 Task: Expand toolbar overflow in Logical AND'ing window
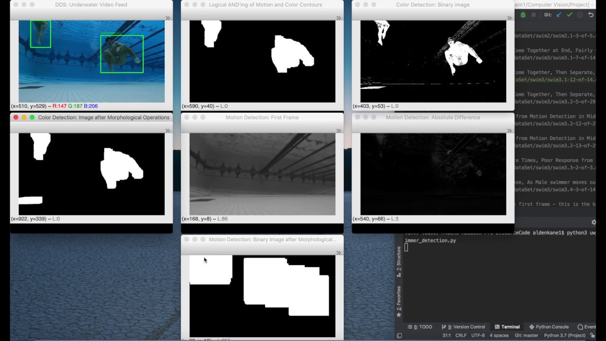click(339, 18)
